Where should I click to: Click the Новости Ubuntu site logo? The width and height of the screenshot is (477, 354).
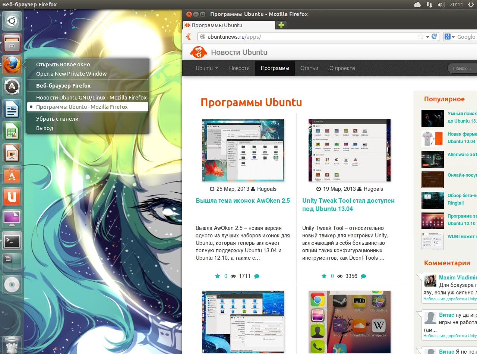click(229, 52)
